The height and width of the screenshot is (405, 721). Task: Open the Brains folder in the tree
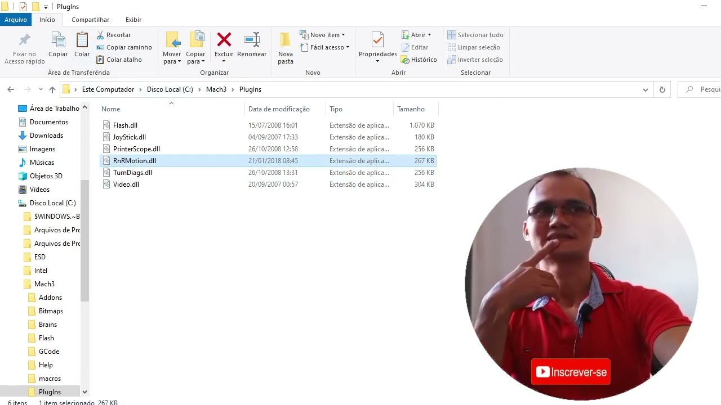click(42, 325)
